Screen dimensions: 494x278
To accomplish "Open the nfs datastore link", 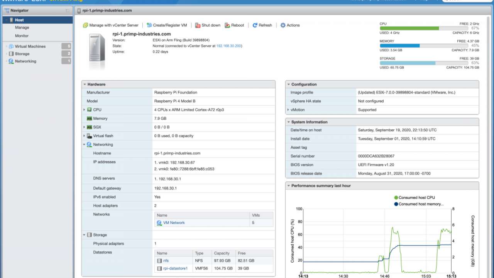I will [x=166, y=261].
